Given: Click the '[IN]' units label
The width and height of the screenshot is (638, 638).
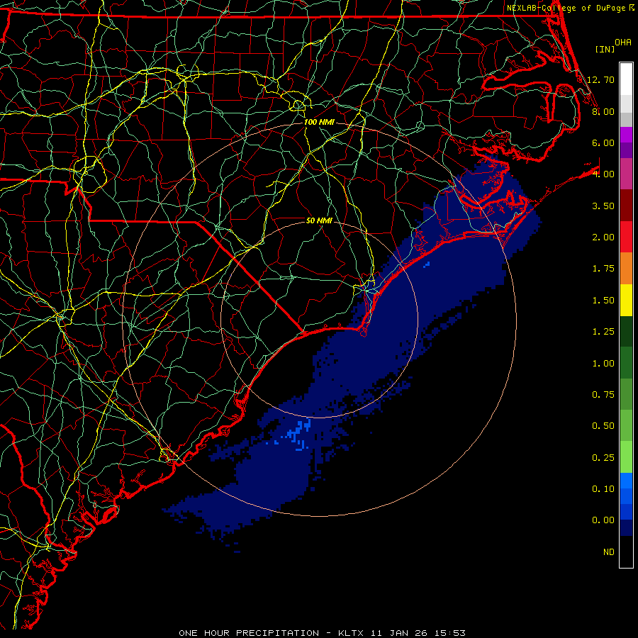Looking at the screenshot, I should pyautogui.click(x=605, y=49).
